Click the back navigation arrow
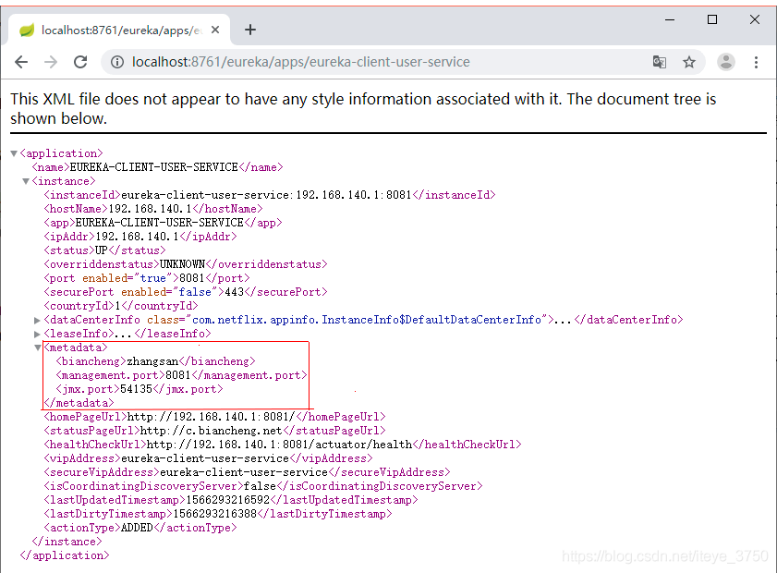This screenshot has height=573, width=777. [x=20, y=62]
